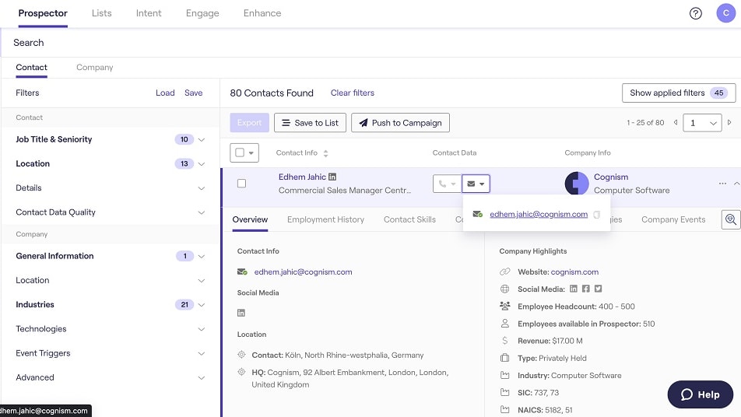Click Clear filters
The height and width of the screenshot is (417, 741).
352,93
